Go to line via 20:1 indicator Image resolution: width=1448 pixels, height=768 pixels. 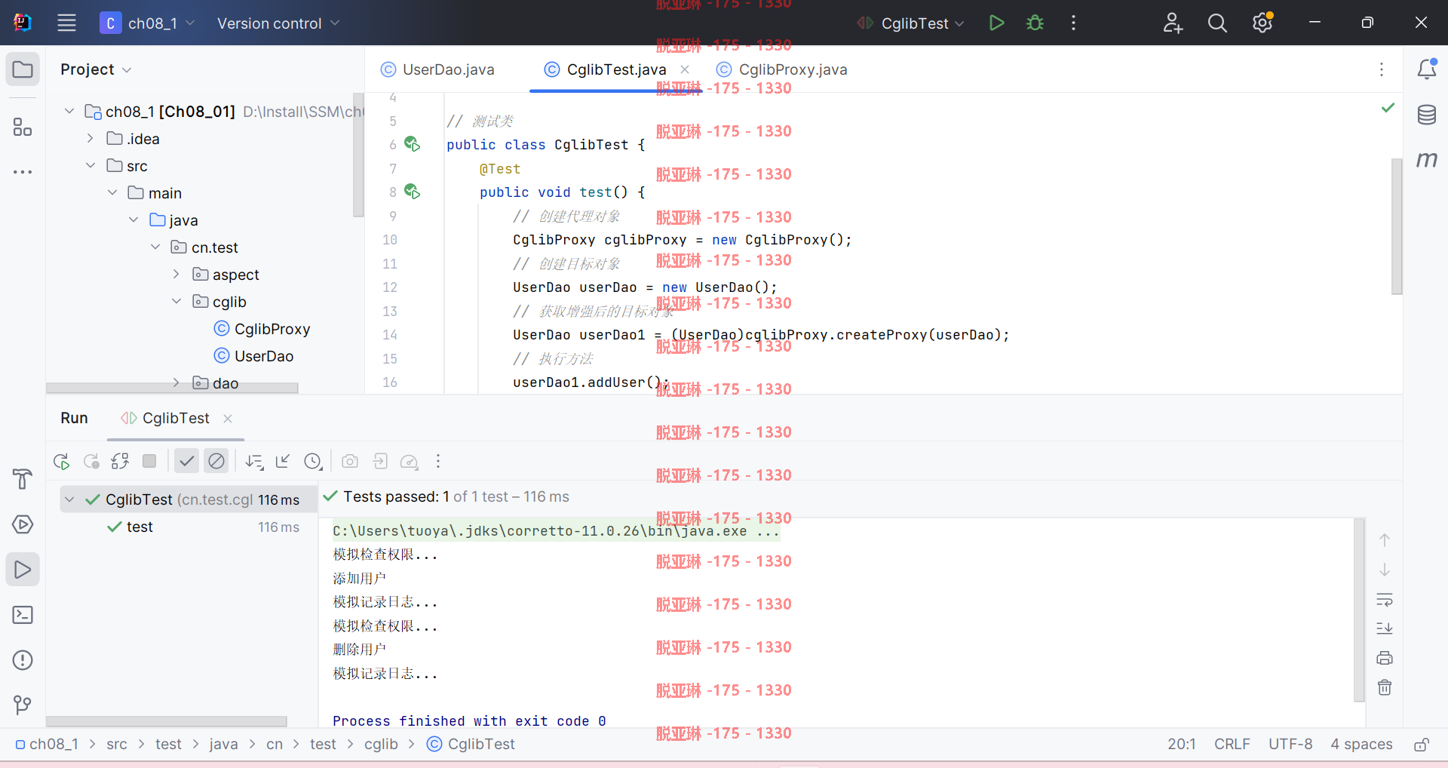pyautogui.click(x=1182, y=744)
